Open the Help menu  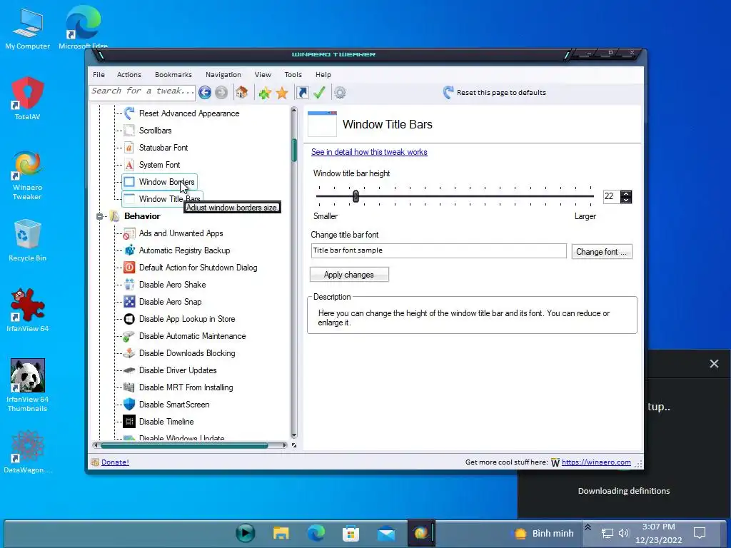[323, 74]
